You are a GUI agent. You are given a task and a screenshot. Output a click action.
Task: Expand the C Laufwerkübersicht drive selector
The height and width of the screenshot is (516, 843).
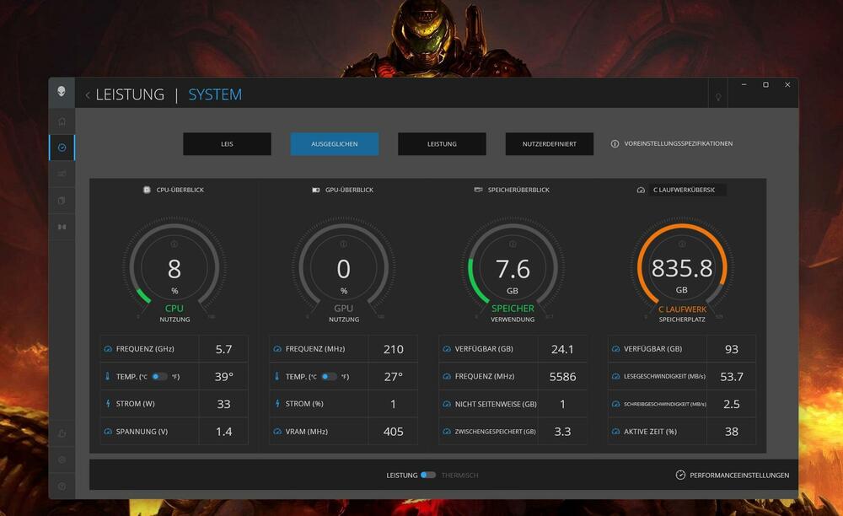pos(688,191)
